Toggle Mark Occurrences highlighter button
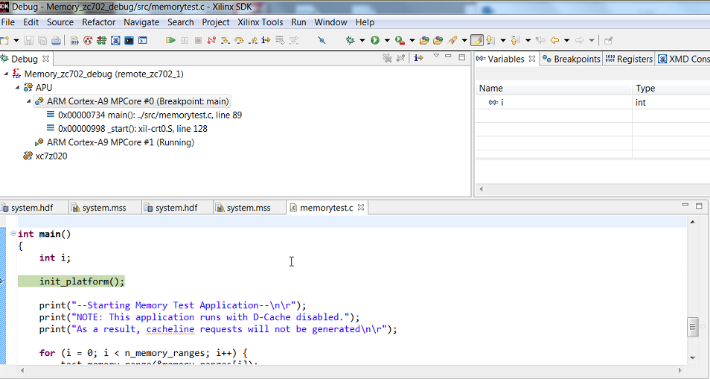Screen dimensions: 710x379 [477, 40]
